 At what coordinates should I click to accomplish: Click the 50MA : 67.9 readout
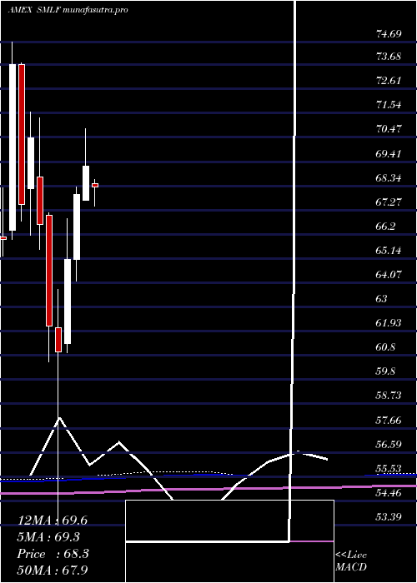(x=53, y=570)
